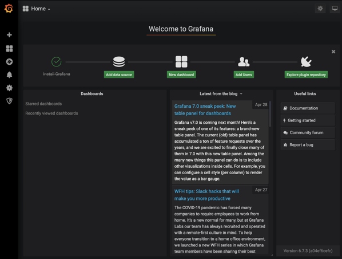Open the Create plus menu in the sidebar
The image size is (342, 259).
click(9, 35)
